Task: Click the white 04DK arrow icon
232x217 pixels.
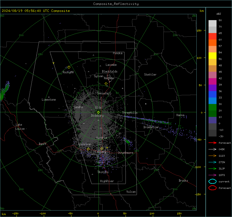Action: pyautogui.click(x=212, y=149)
